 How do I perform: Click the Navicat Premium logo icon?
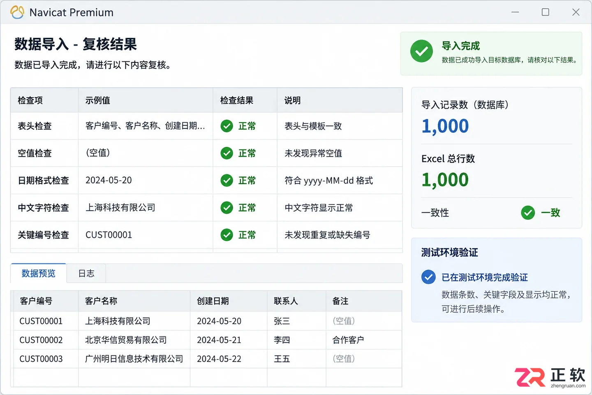pos(17,12)
